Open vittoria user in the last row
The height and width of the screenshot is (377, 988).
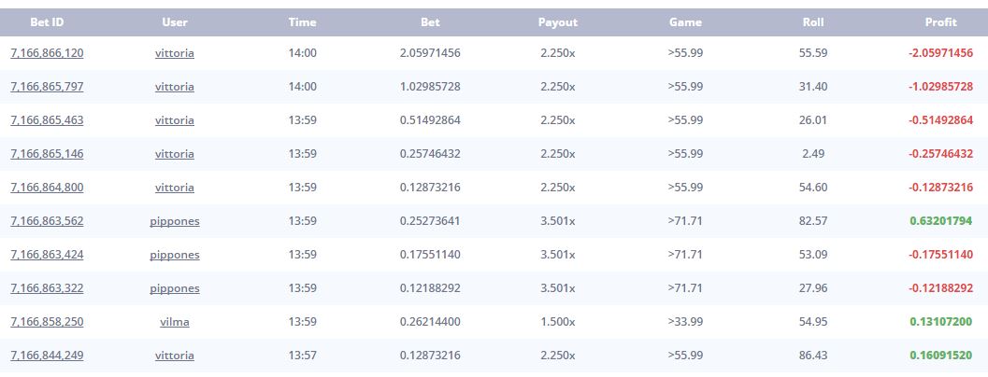coord(175,356)
